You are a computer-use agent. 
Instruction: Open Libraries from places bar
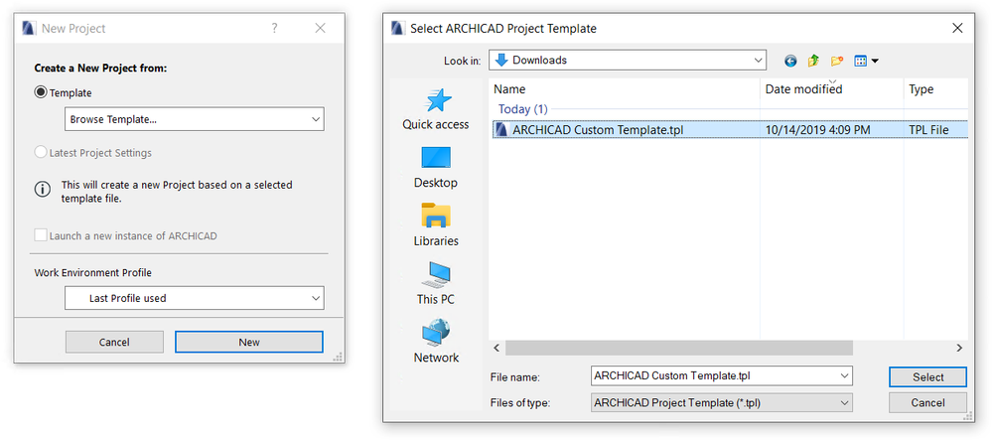point(436,225)
